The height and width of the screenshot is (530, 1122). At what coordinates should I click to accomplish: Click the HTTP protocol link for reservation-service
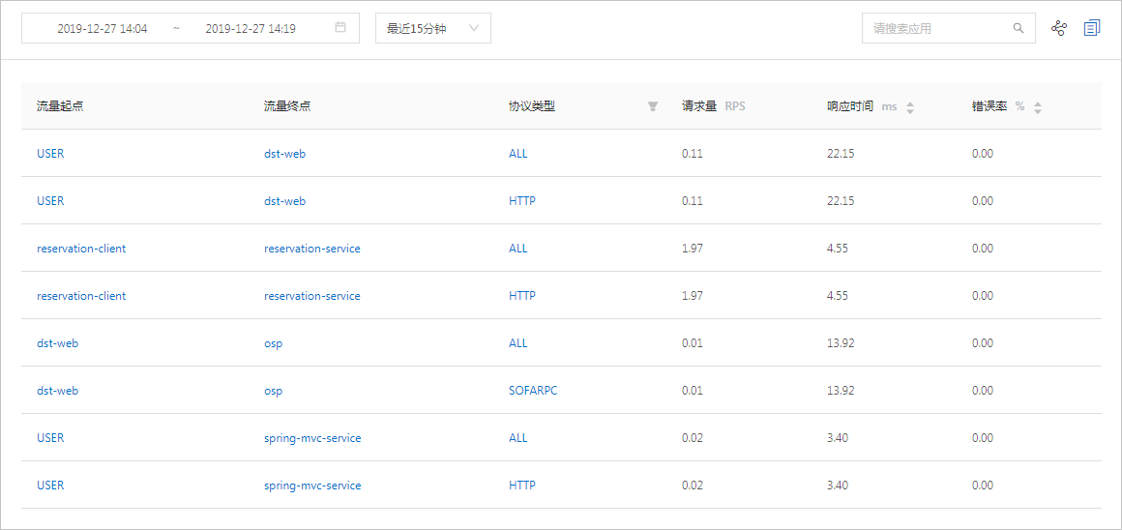pyautogui.click(x=522, y=295)
